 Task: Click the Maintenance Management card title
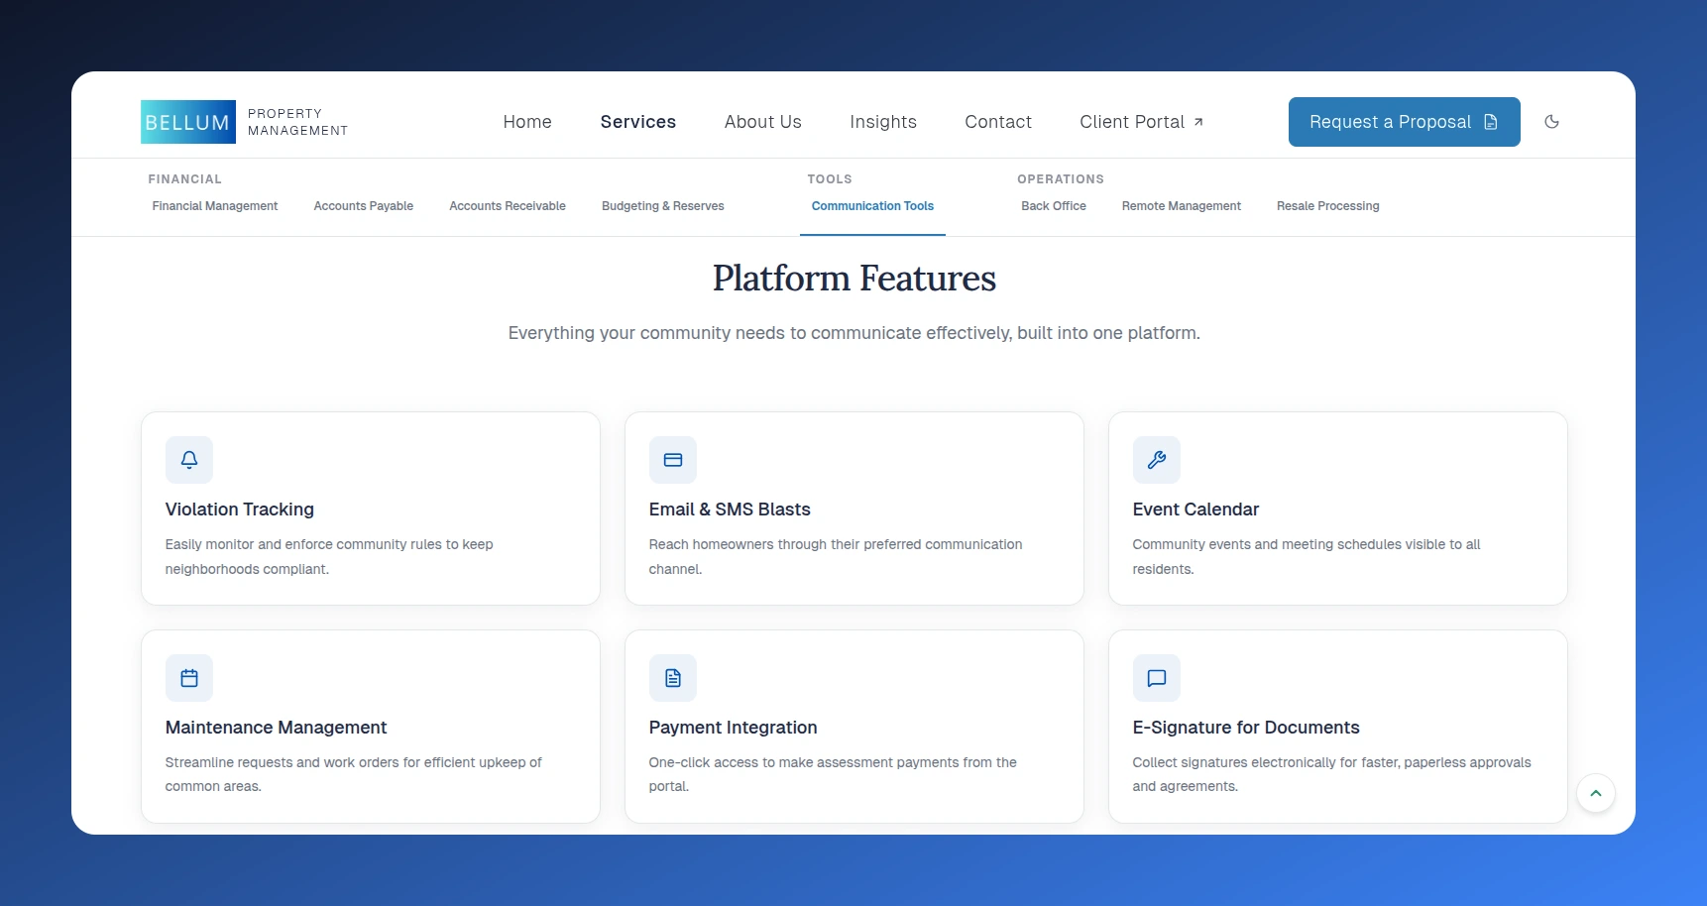276,728
